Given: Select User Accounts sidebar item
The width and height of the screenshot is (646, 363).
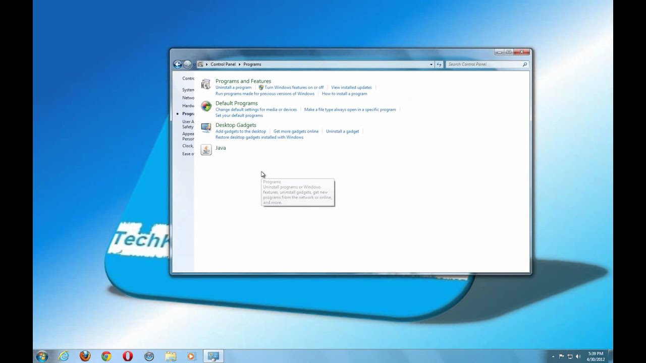Looking at the screenshot, I should (188, 124).
